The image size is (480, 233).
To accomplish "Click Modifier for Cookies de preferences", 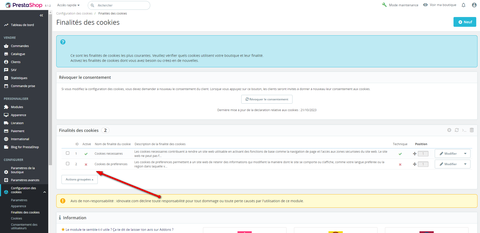I will click(448, 164).
